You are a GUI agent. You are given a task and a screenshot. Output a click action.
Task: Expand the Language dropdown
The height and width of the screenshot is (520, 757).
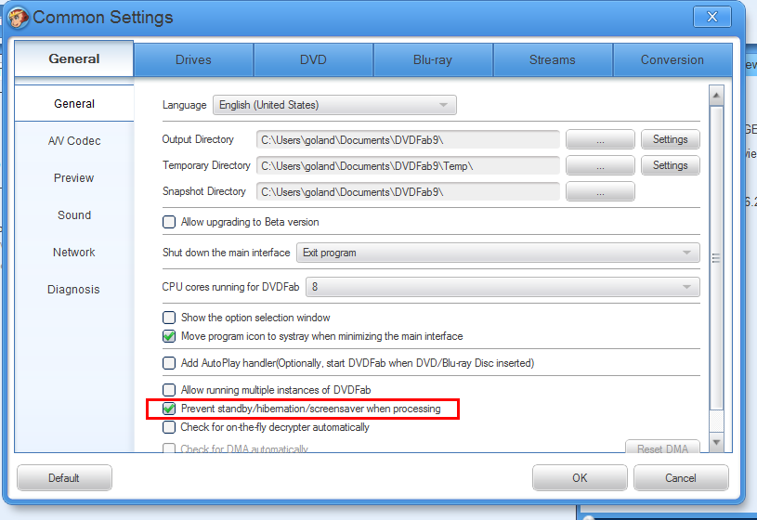[334, 105]
